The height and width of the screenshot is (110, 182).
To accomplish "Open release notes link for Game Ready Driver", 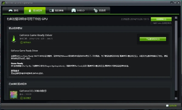I will click(x=27, y=42).
